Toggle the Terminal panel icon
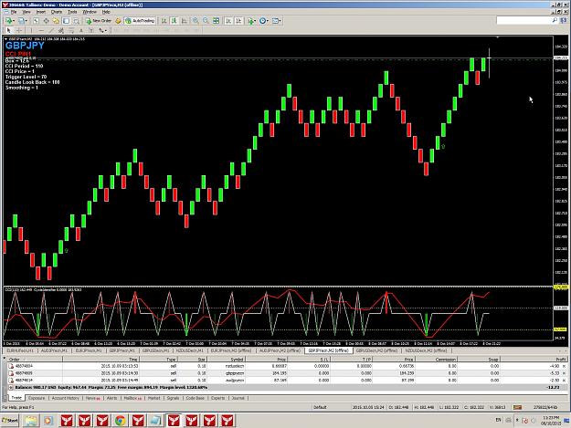Viewport: 571px width, 428px height. pyautogui.click(x=66, y=21)
